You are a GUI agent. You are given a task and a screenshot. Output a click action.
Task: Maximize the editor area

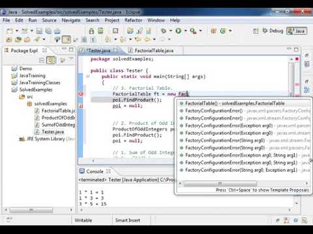tap(296, 49)
